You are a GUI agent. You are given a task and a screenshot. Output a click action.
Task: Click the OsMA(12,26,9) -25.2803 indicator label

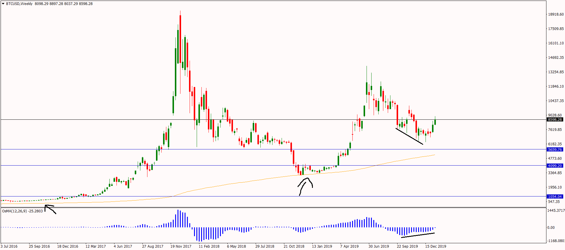tap(22, 211)
